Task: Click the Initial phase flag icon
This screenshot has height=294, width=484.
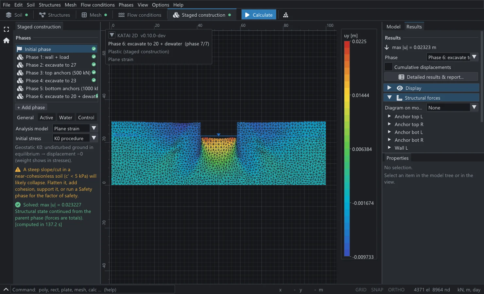Action: click(20, 49)
